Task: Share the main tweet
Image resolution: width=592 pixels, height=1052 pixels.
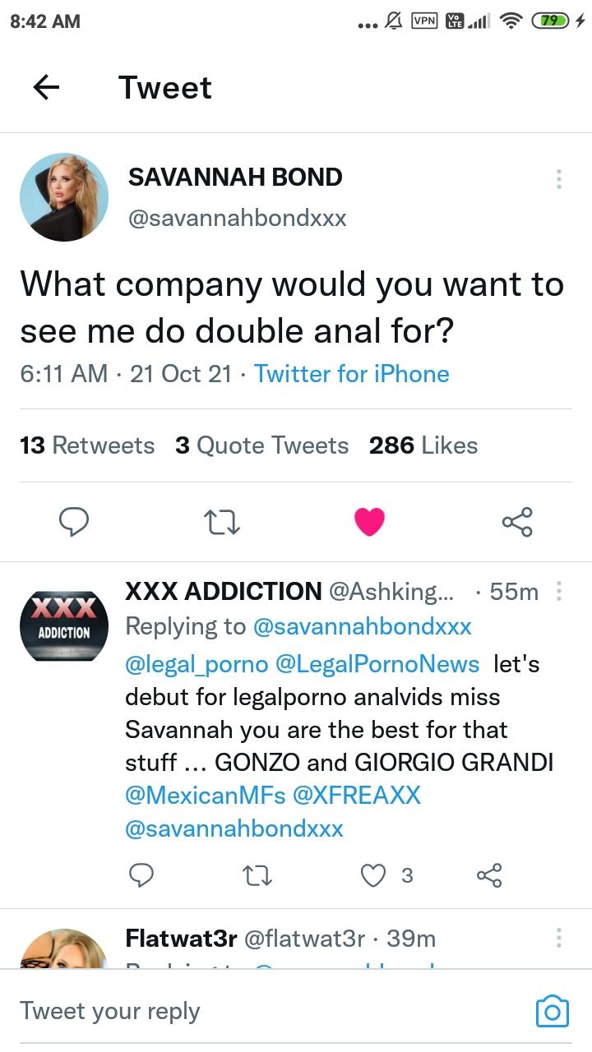Action: 517,521
